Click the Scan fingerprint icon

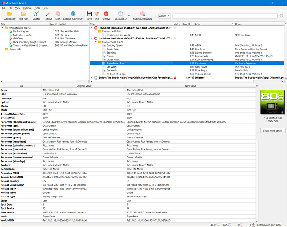coord(58,14)
